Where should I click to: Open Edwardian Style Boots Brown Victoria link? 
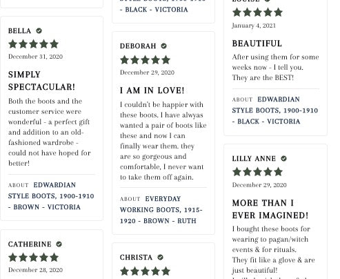(x=51, y=196)
